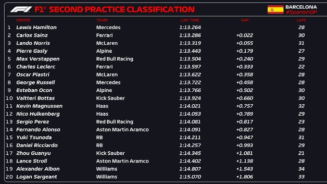Select the LAPS column header
Image resolution: width=327 pixels, height=184 pixels.
(x=302, y=20)
